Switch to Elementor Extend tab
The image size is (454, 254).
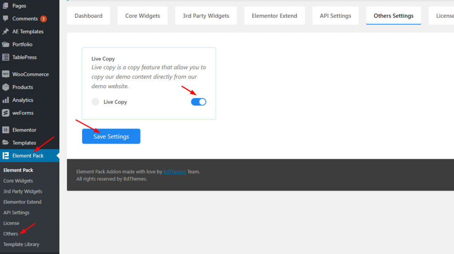[274, 16]
